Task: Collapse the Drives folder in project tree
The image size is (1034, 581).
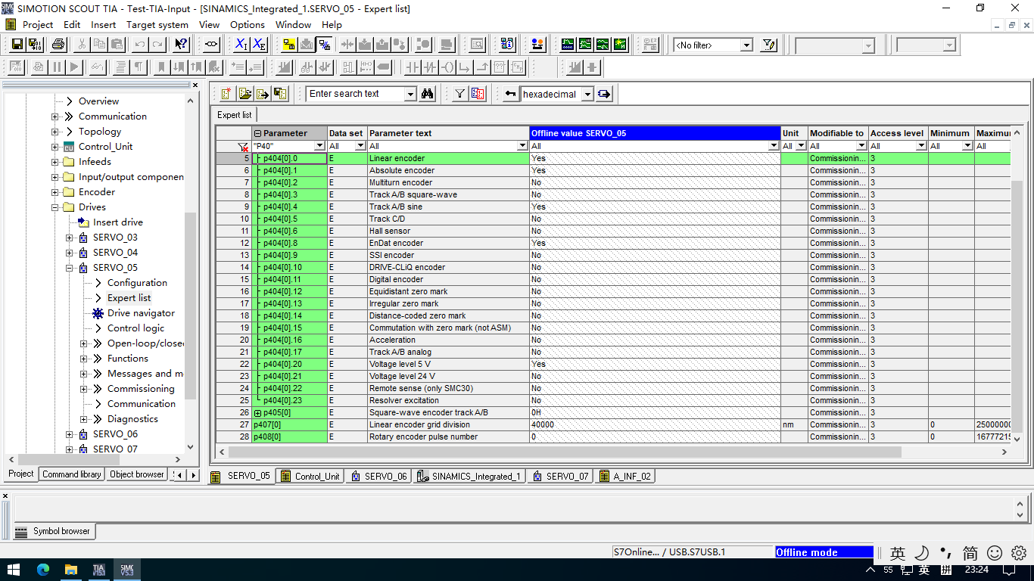Action: tap(55, 207)
